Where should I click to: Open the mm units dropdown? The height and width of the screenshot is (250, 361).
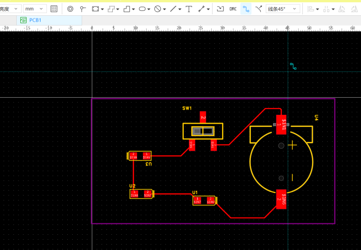35,9
